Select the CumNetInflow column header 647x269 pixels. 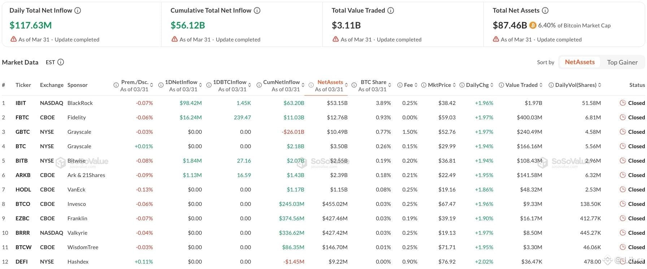click(281, 82)
